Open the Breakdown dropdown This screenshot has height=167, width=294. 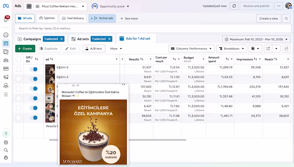(x=232, y=49)
